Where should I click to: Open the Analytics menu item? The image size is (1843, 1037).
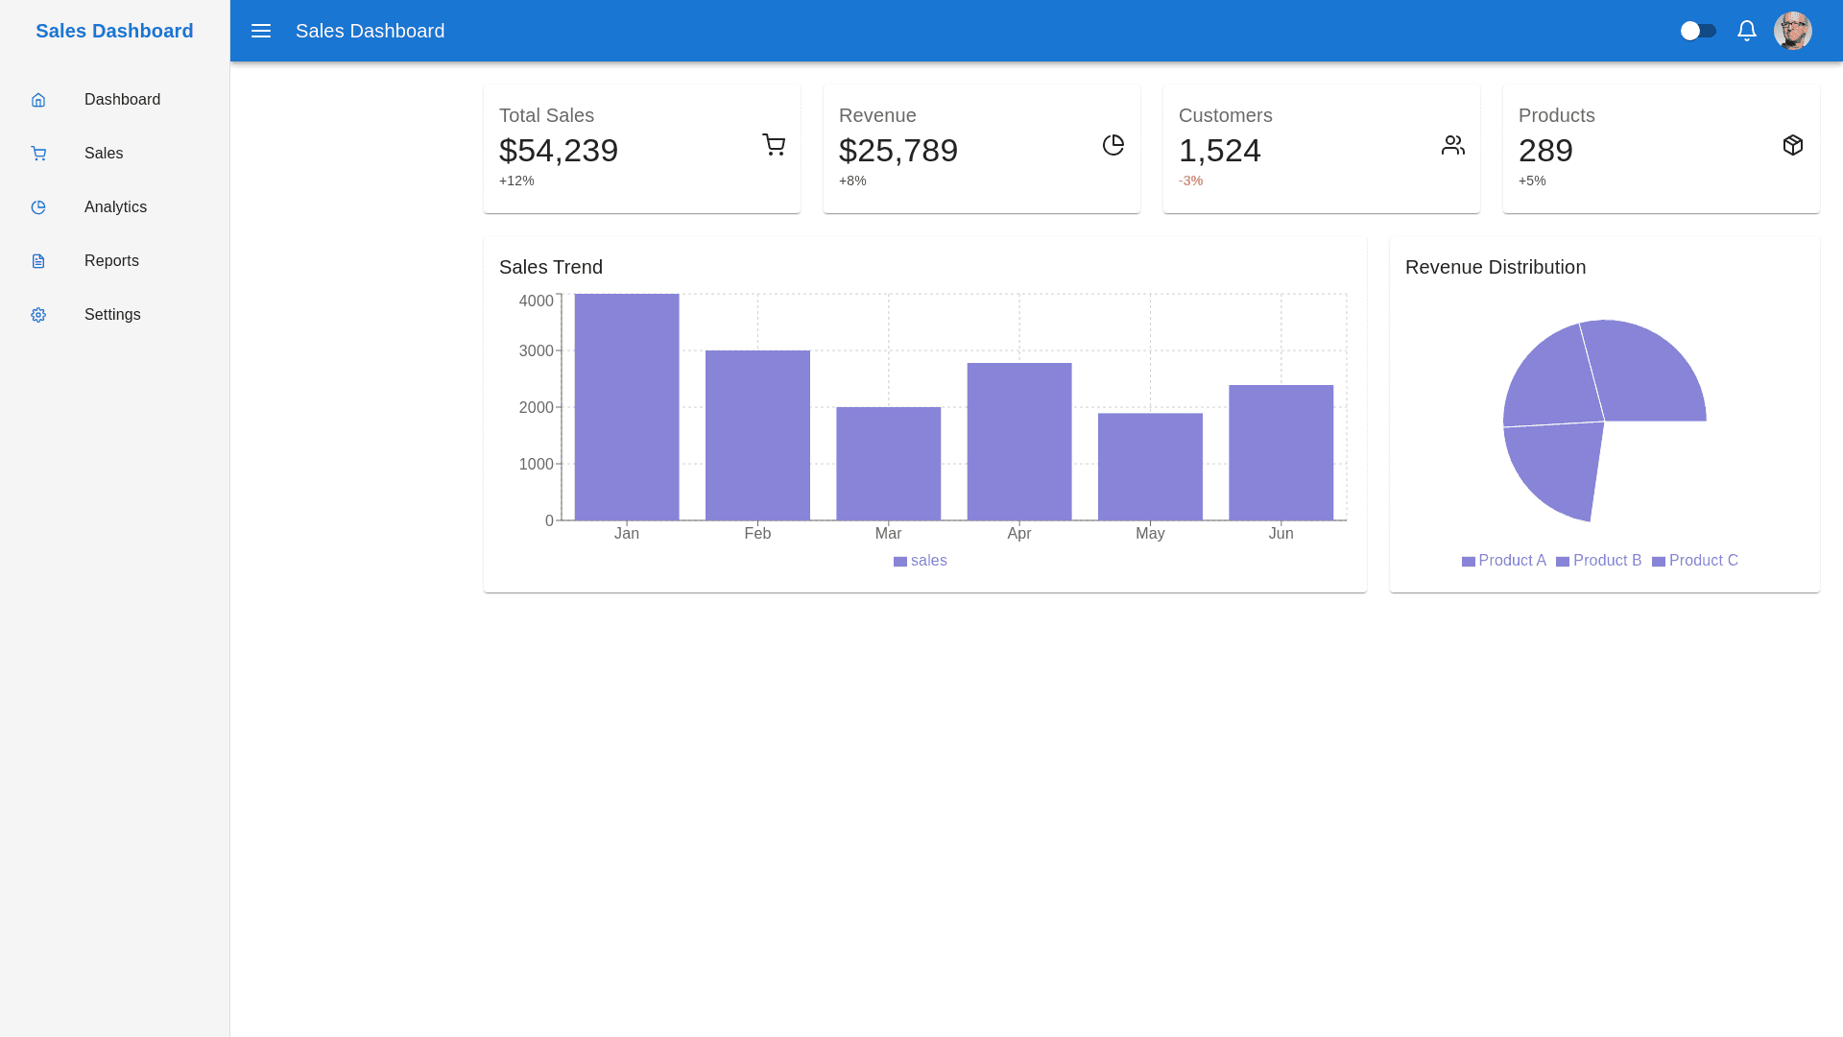115,207
